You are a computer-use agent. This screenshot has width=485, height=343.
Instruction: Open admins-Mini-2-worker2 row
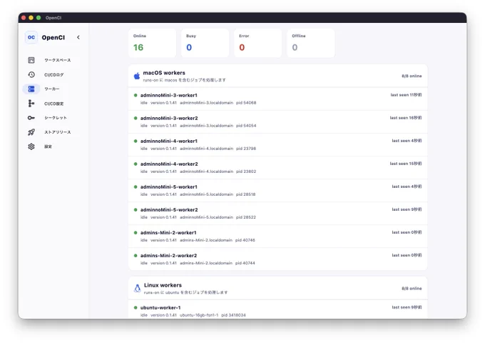[x=277, y=259]
